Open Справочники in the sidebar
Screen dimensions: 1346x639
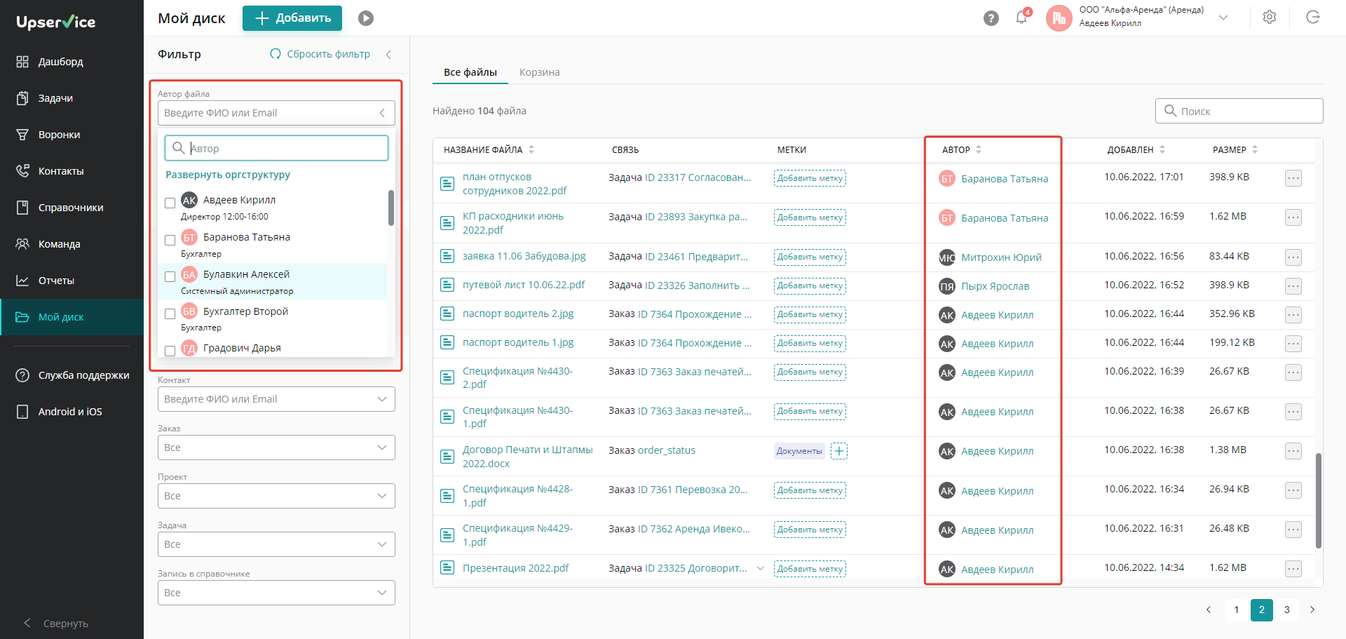point(72,208)
